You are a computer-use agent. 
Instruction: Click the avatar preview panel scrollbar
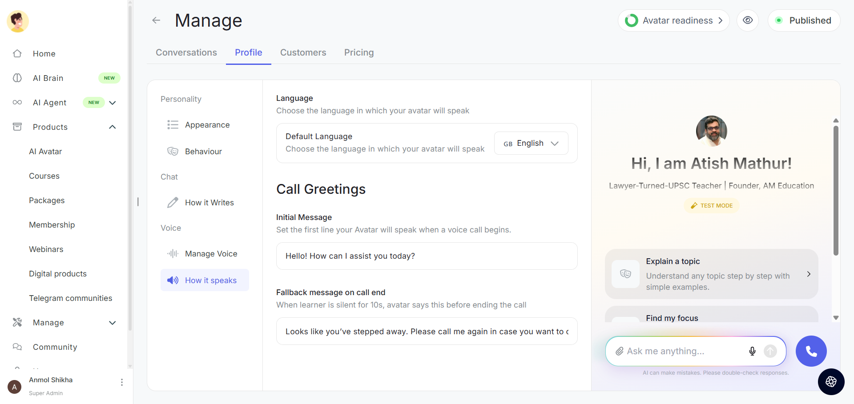pos(836,191)
